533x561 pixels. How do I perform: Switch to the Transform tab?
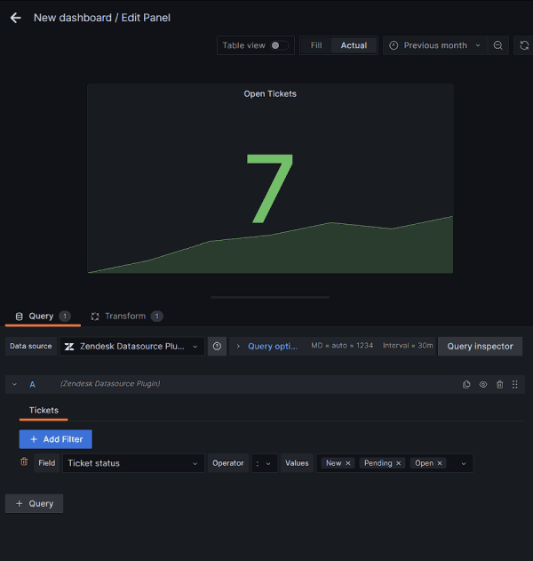[x=125, y=316]
